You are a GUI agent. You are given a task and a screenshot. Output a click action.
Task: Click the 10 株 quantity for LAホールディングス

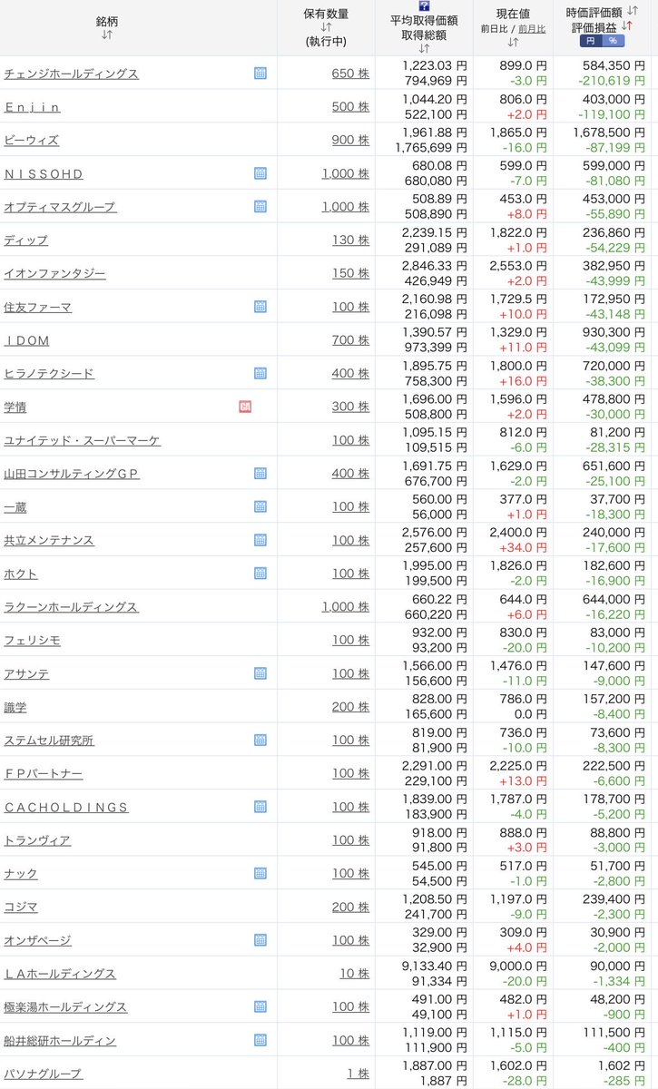[354, 974]
